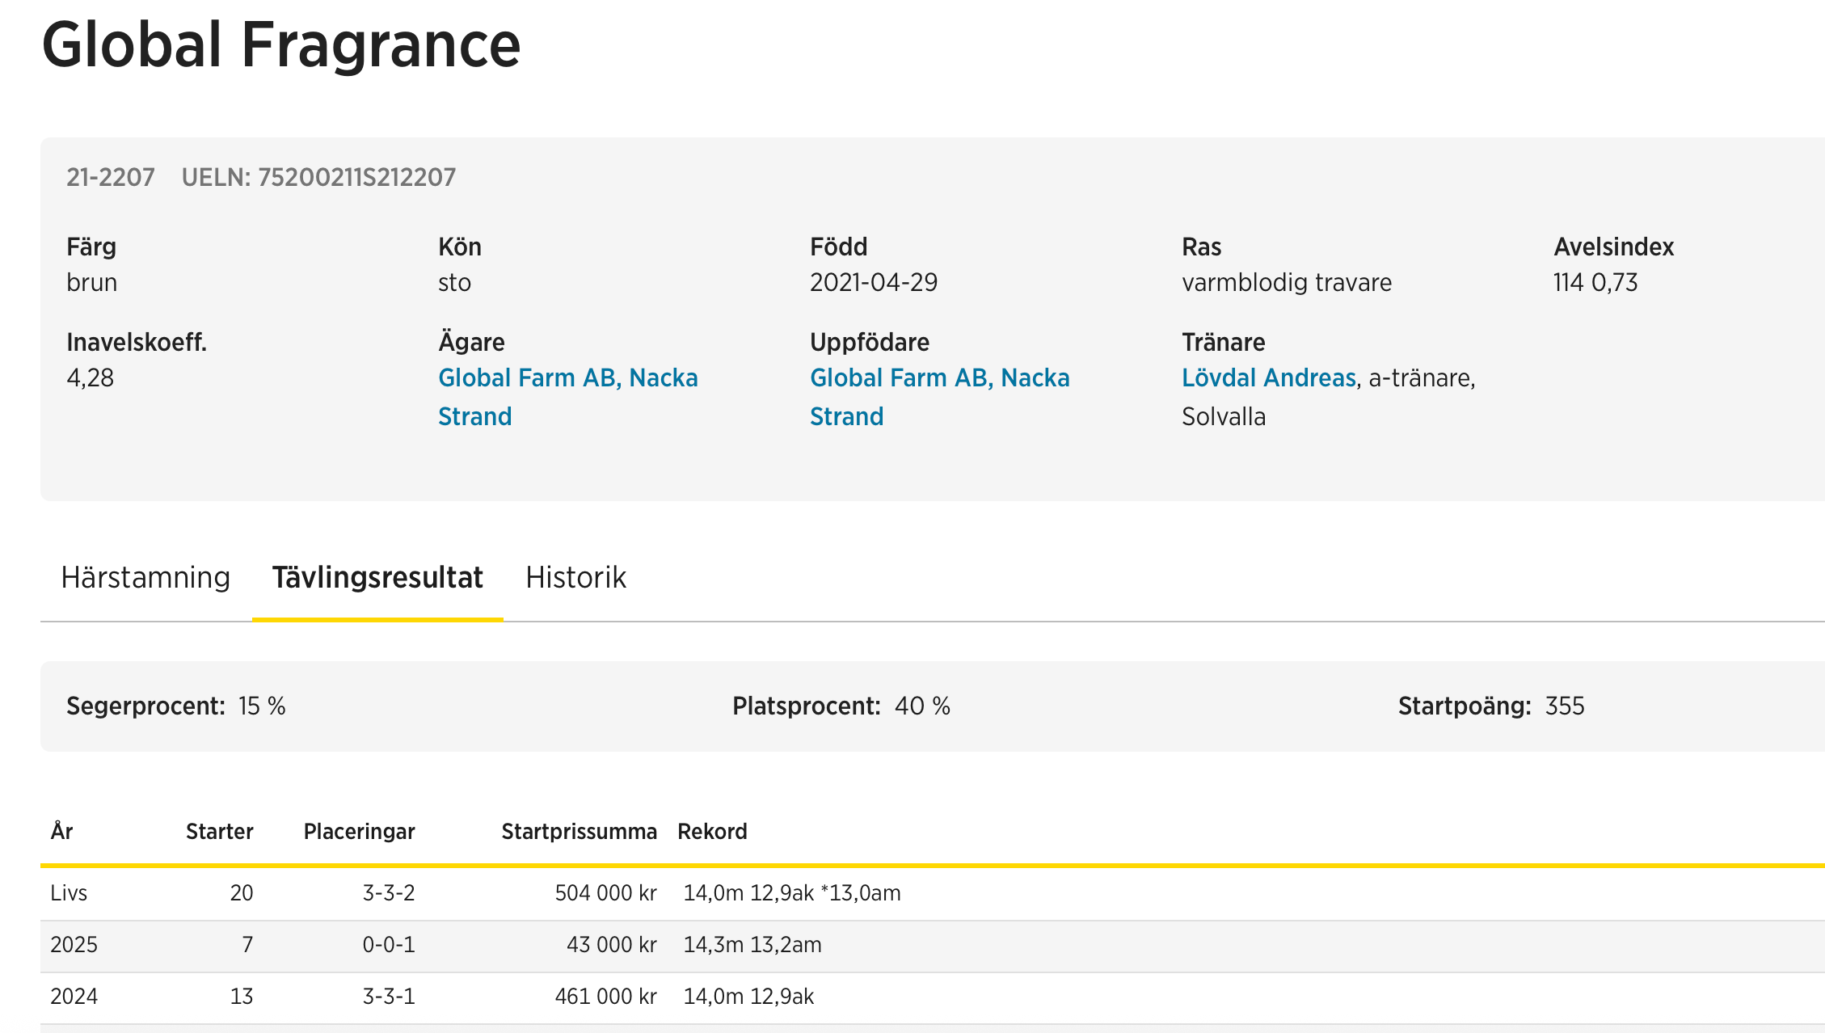Click Segerprocent value 15 %
1825x1033 pixels.
pos(262,706)
